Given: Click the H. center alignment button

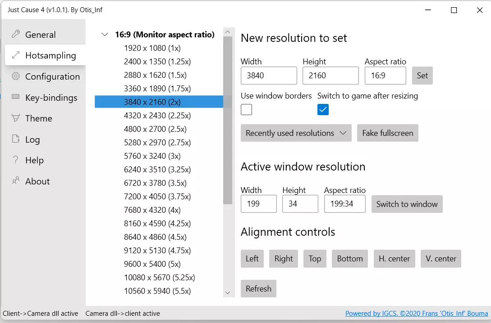Looking at the screenshot, I should pos(394,259).
